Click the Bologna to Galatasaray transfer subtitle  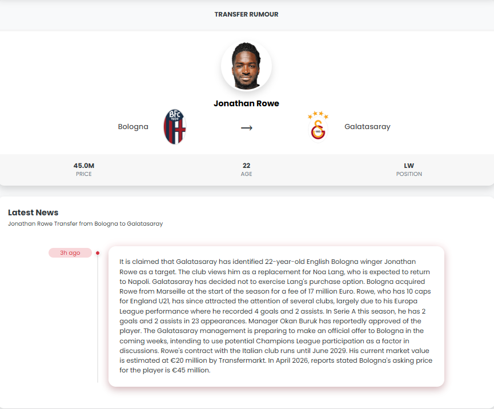85,224
